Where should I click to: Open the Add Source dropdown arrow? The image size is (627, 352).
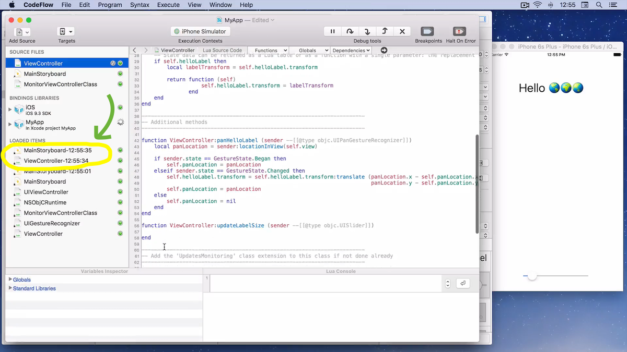27,32
